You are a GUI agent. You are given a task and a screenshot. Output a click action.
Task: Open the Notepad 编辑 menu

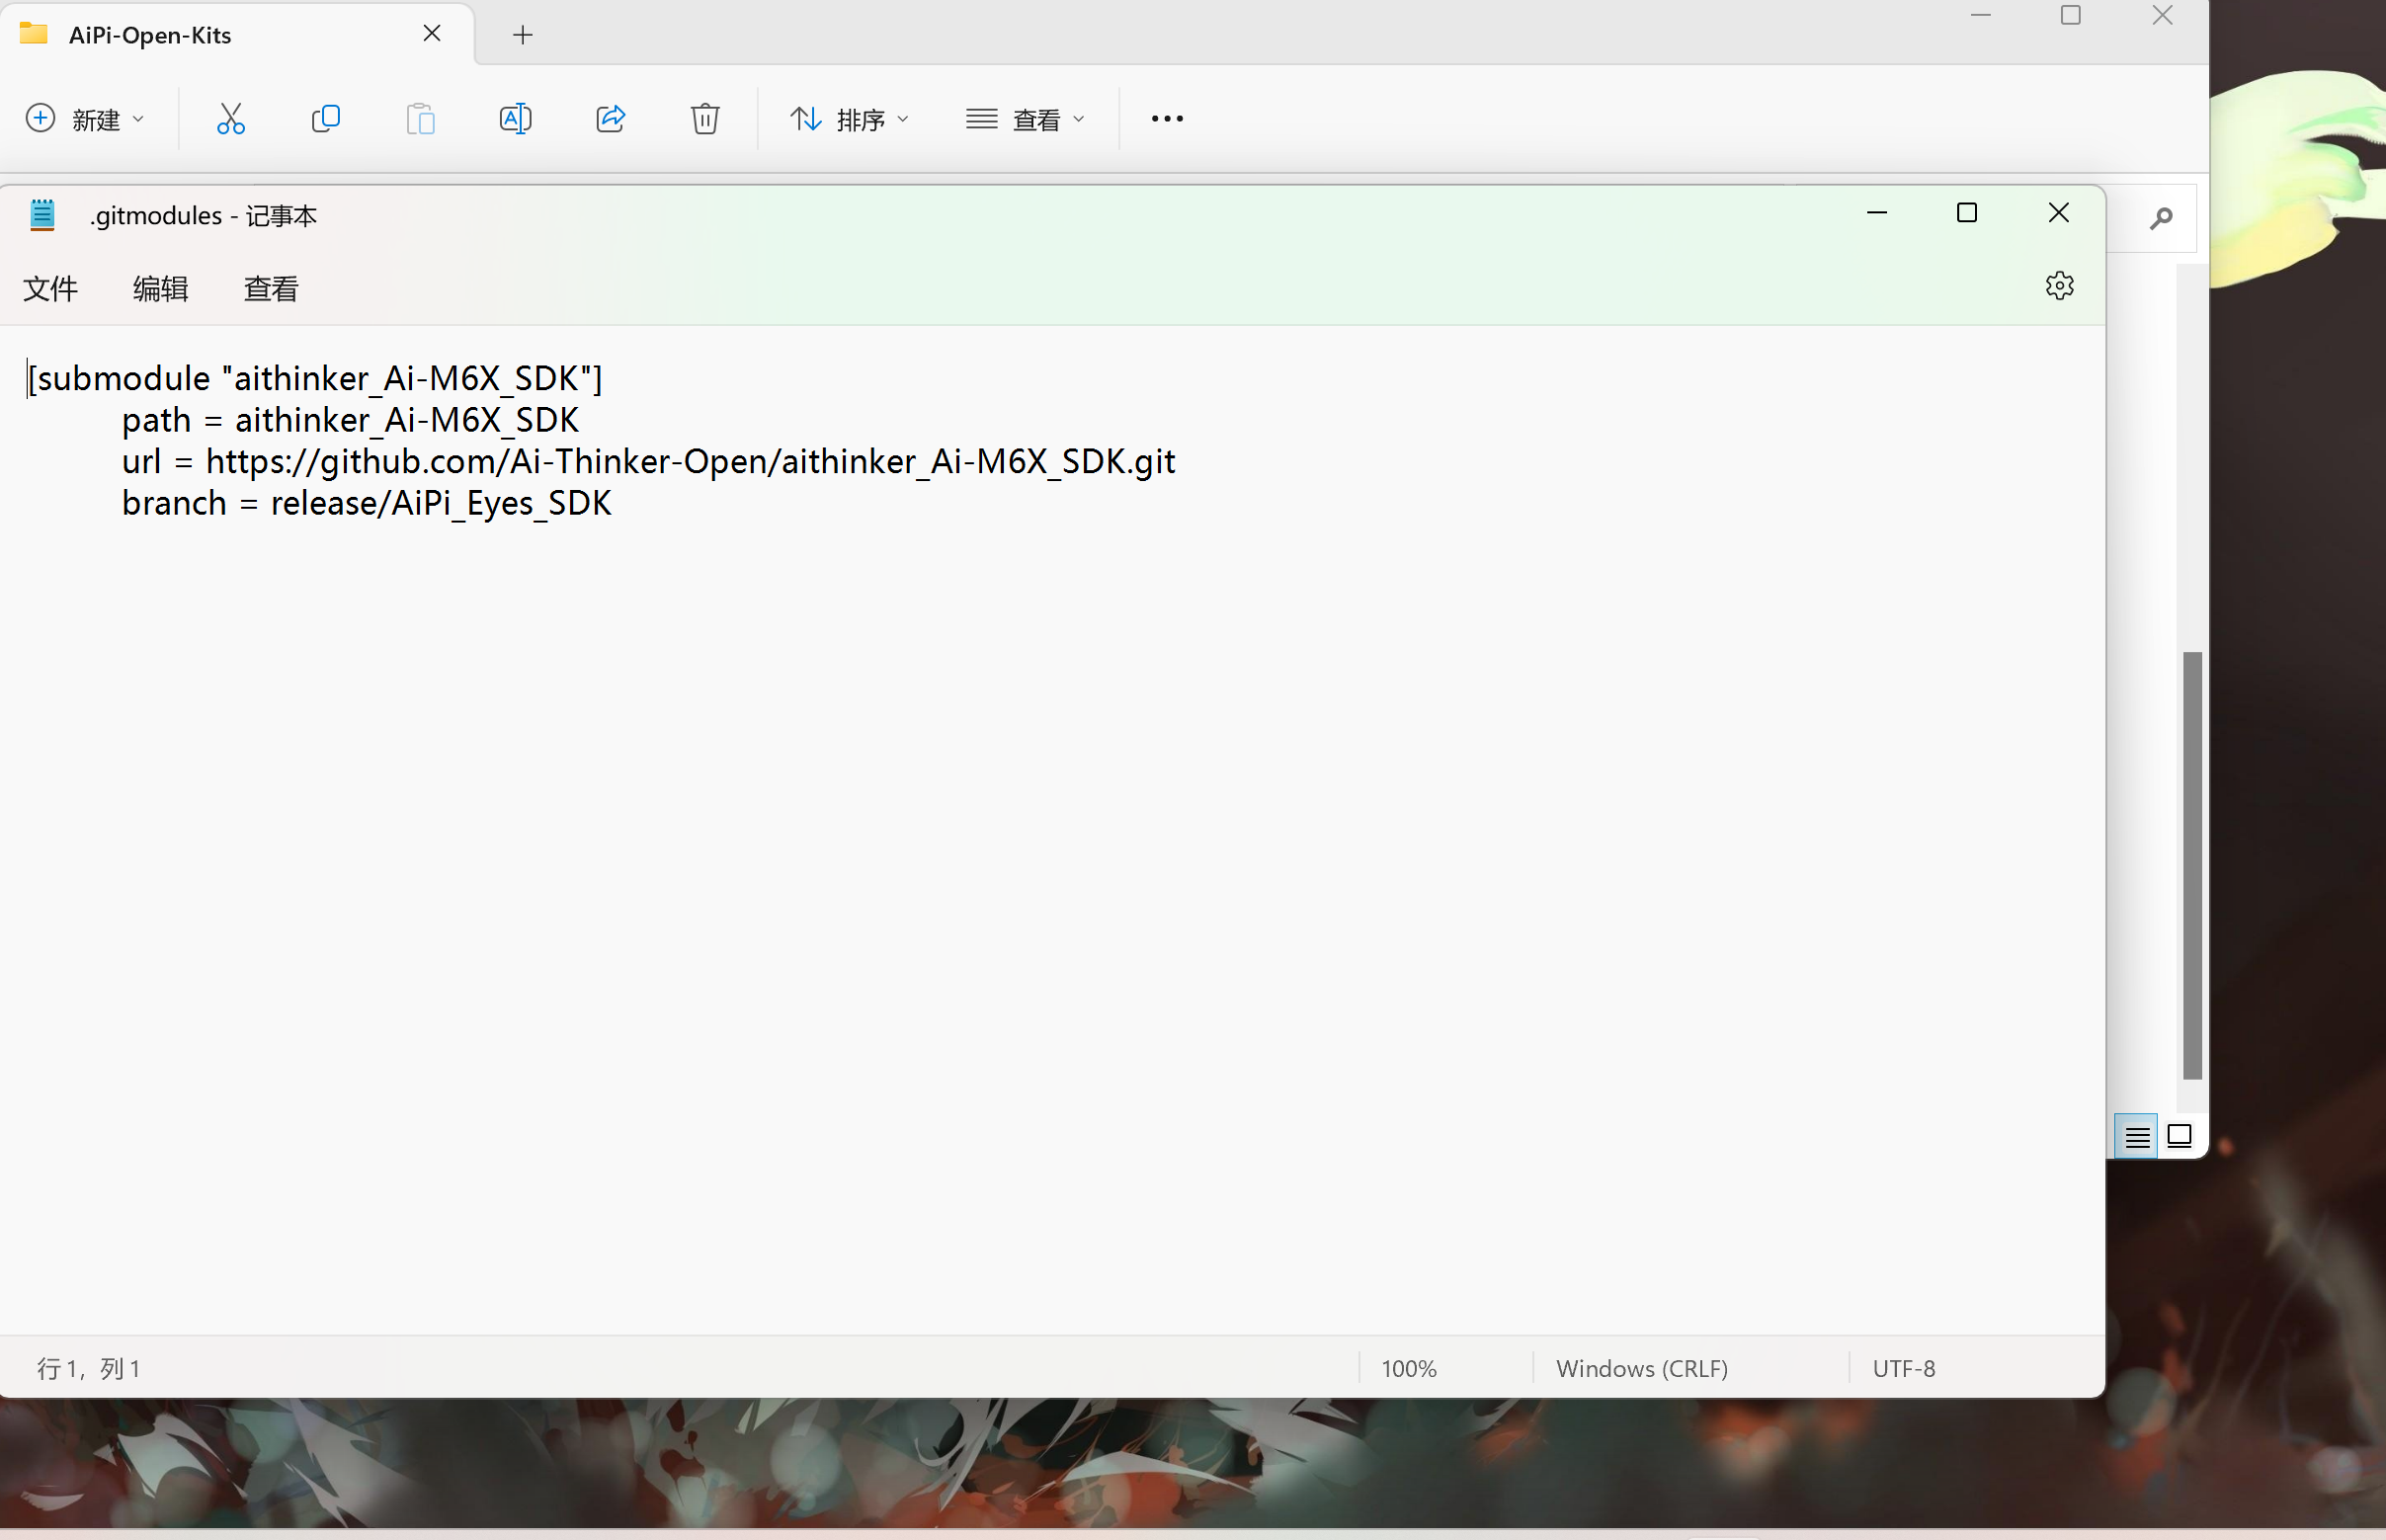[x=161, y=289]
